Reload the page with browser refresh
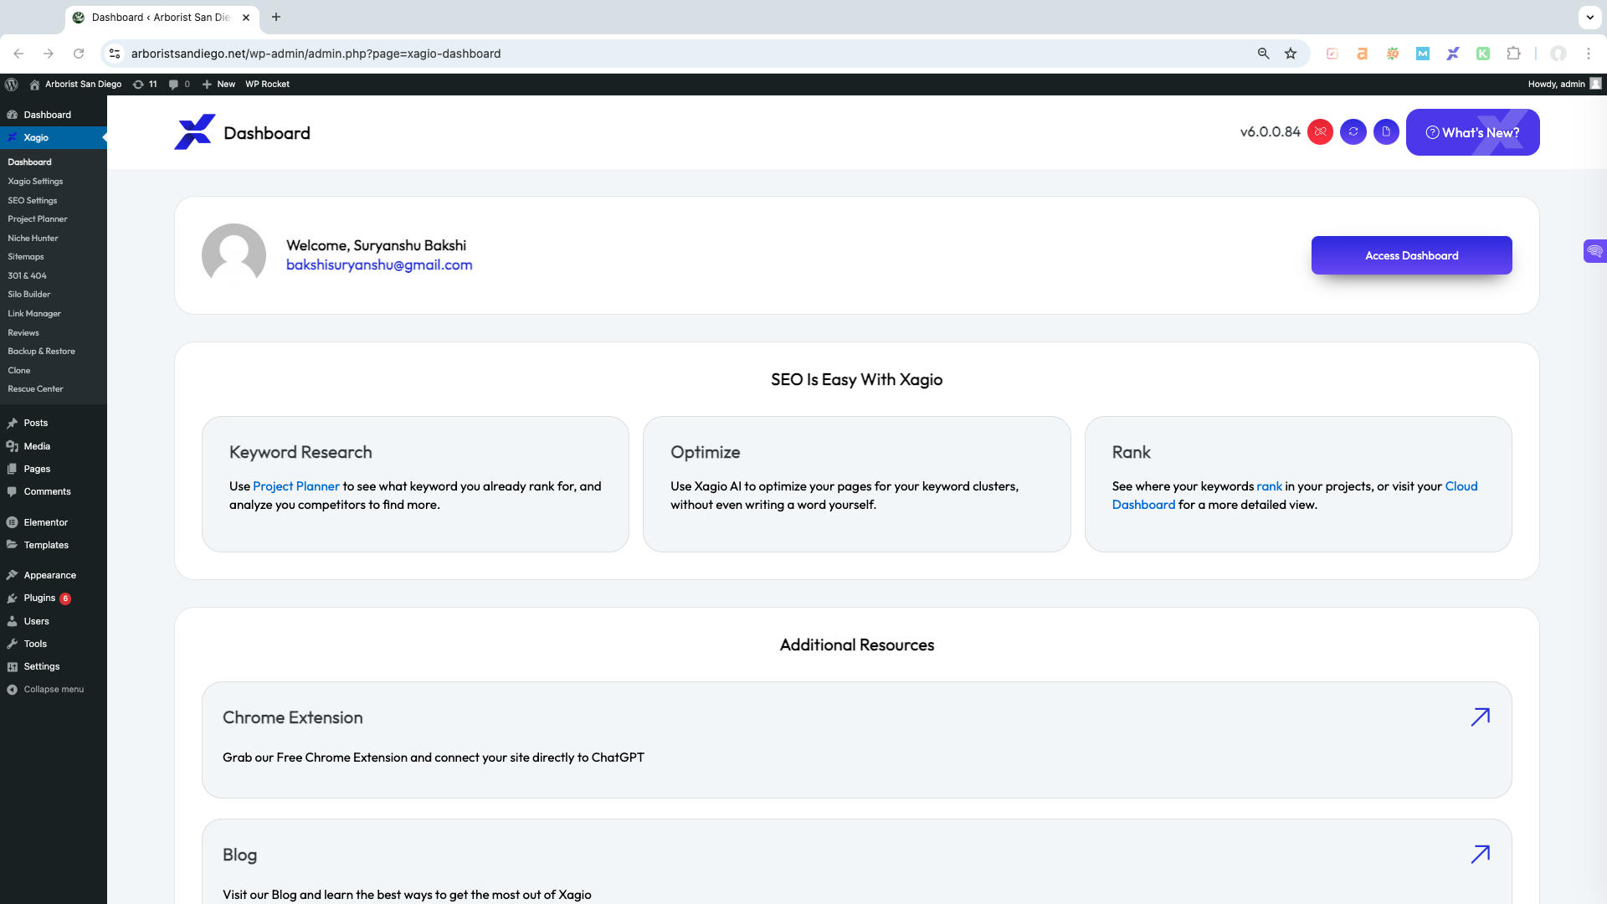 (79, 54)
